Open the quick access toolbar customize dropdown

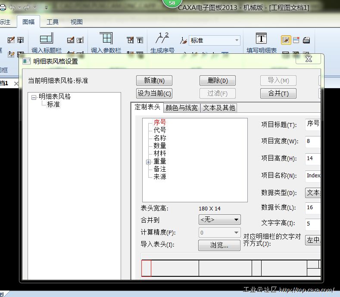[46, 8]
